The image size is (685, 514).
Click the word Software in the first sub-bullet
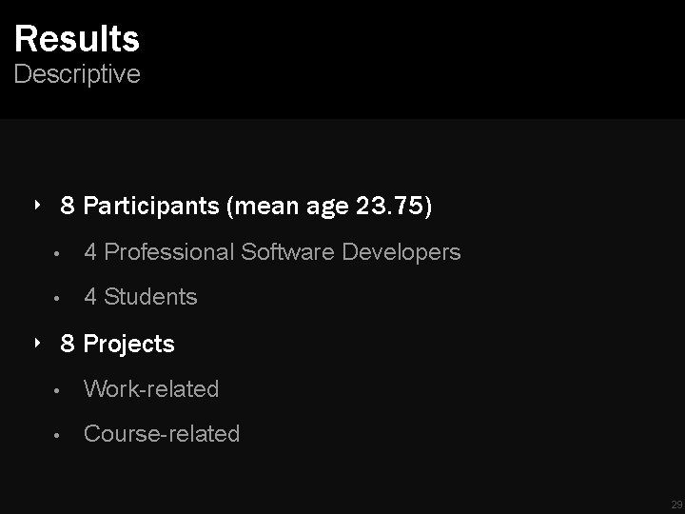[x=288, y=252]
